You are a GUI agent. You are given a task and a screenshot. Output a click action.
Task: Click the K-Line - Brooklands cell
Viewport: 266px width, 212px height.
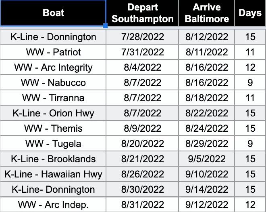53,159
